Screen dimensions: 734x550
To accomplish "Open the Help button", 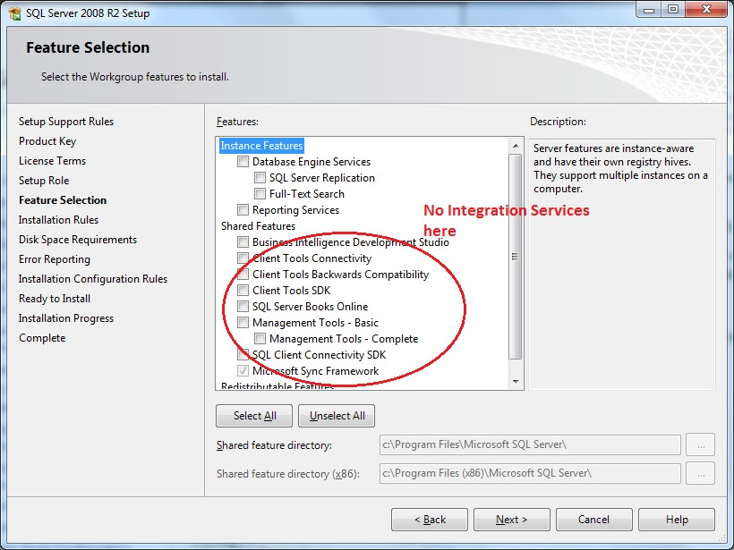I will (x=677, y=520).
